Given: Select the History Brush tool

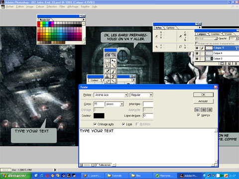Looking at the screenshot, I should (114, 76).
